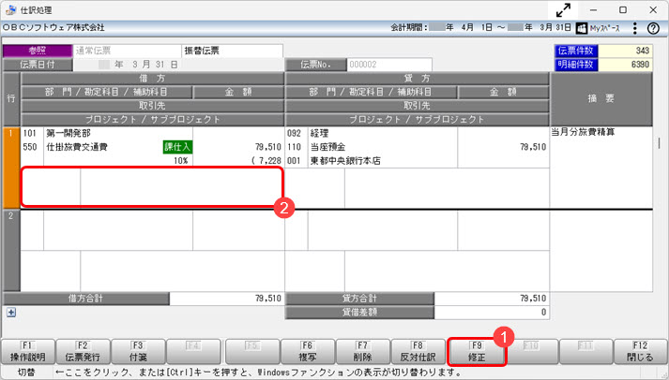669x380 pixels.
Task: Click company name OBCソフトウェア株式会社
Action: 53,28
